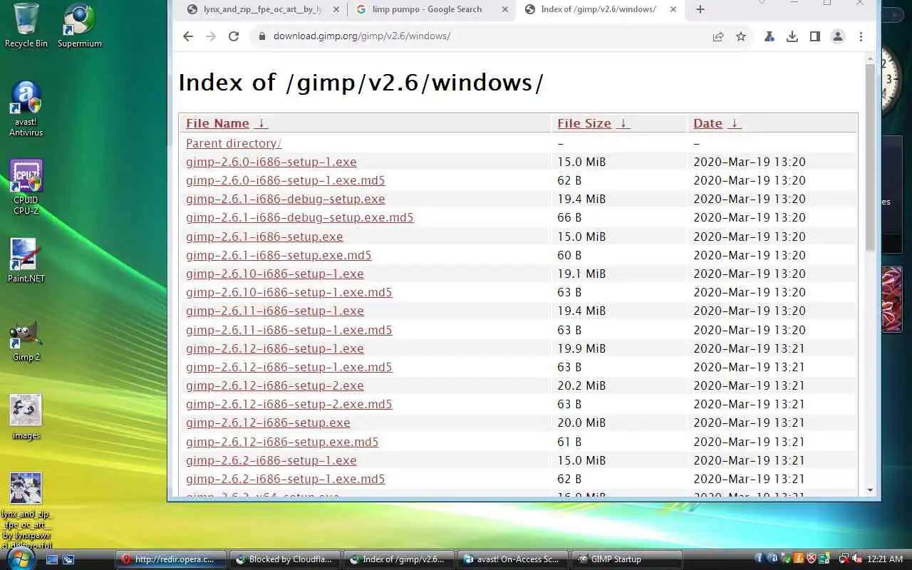Reload the current page
Image resolution: width=912 pixels, height=570 pixels.
234,36
